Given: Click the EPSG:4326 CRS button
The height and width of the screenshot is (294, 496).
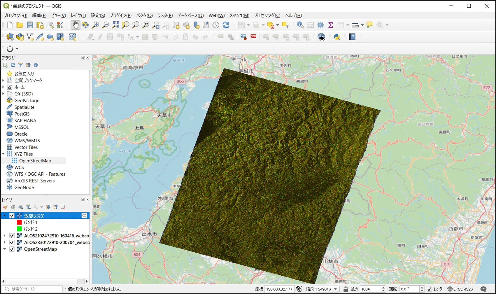Looking at the screenshot, I should [460, 289].
